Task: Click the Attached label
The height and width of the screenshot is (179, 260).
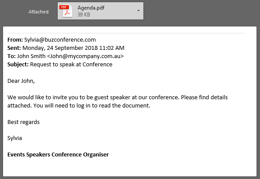Action: (39, 12)
